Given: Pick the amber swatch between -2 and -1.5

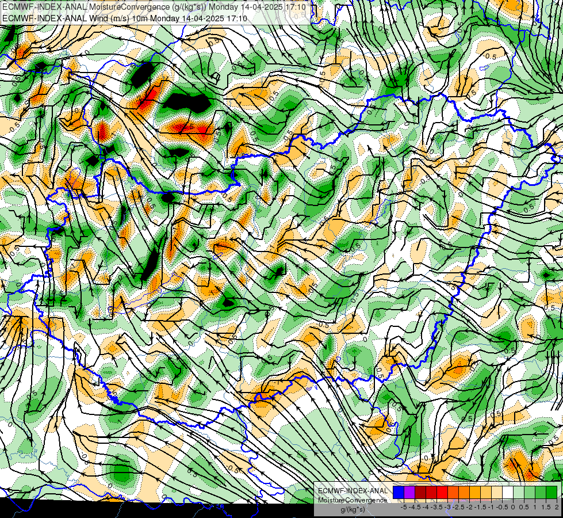Looking at the screenshot, I should point(475,492).
